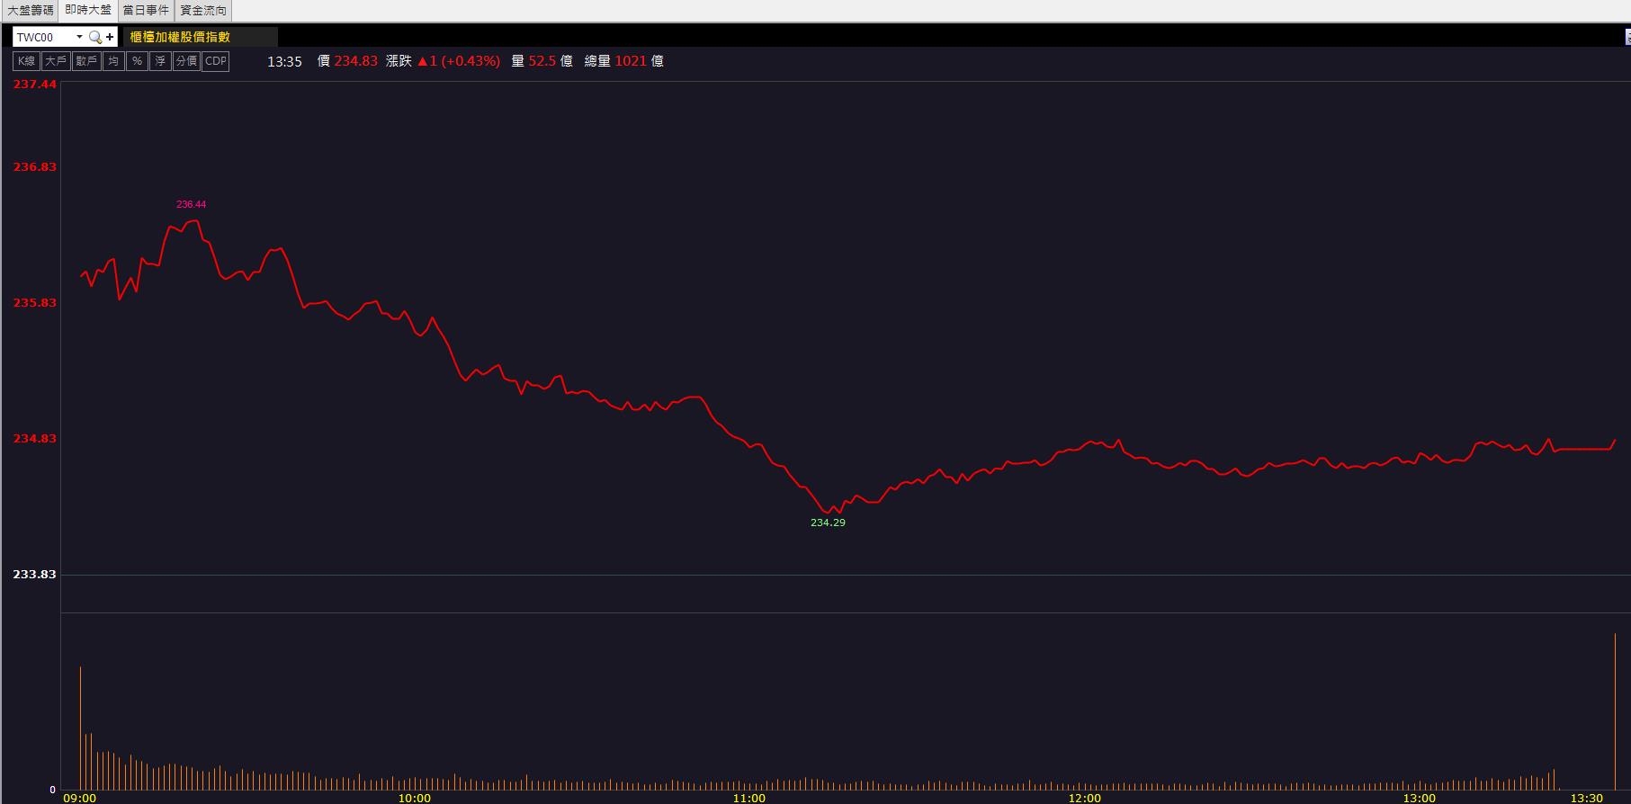The height and width of the screenshot is (804, 1631).
Task: Click the 236.83 price axis label
Action: click(34, 167)
